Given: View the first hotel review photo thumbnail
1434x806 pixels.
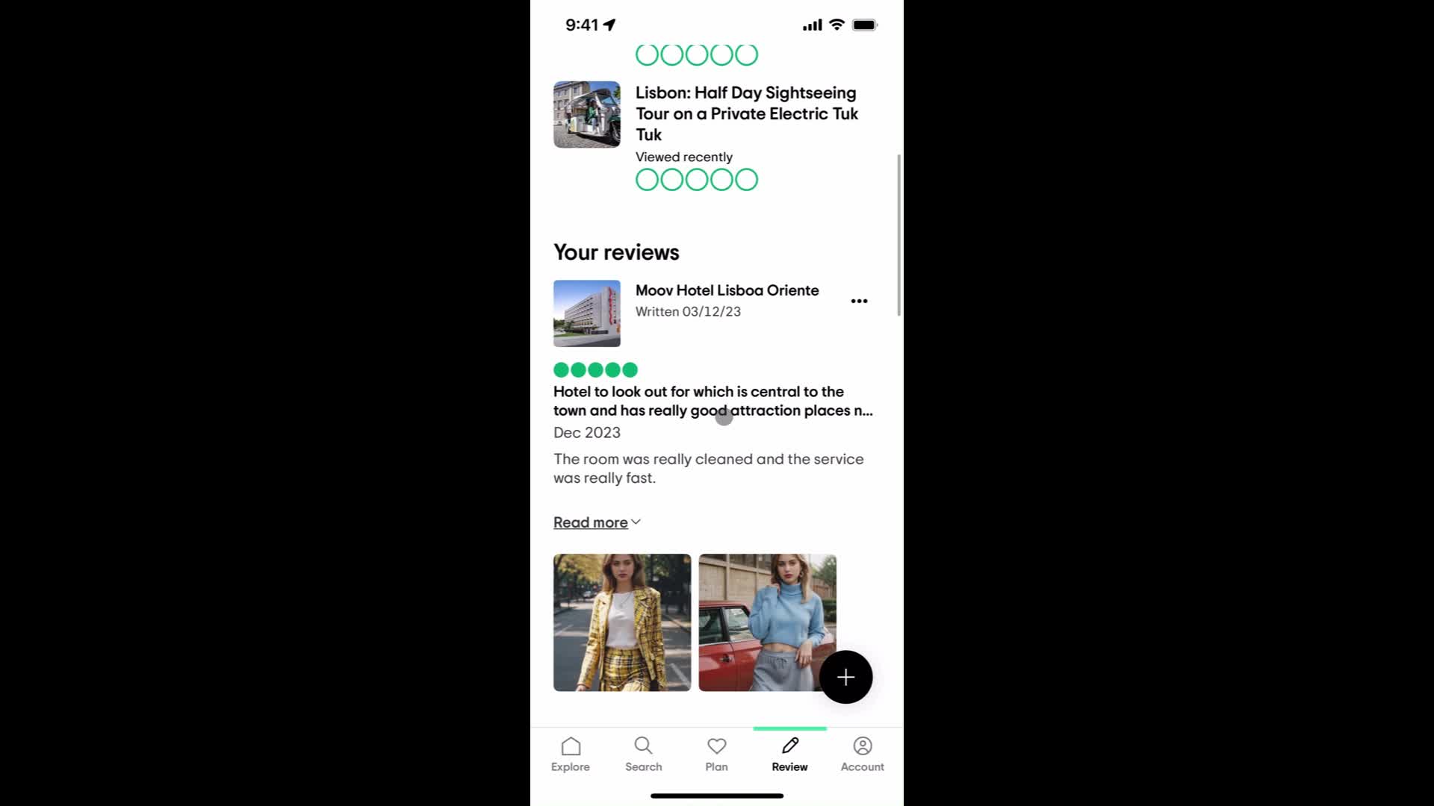Looking at the screenshot, I should (x=621, y=621).
